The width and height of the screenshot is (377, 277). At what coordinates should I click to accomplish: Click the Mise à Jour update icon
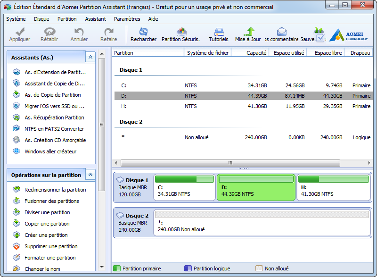[249, 32]
